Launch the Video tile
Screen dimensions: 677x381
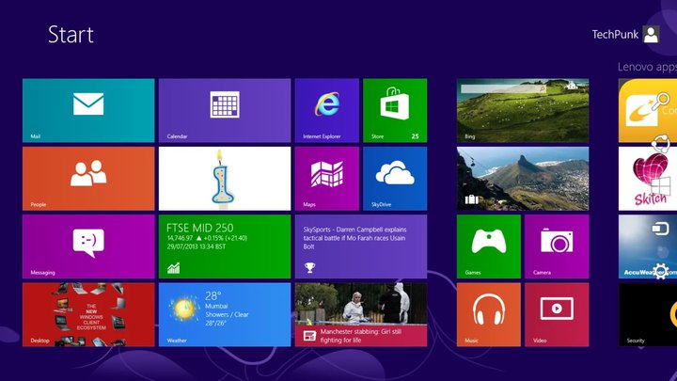pos(557,314)
